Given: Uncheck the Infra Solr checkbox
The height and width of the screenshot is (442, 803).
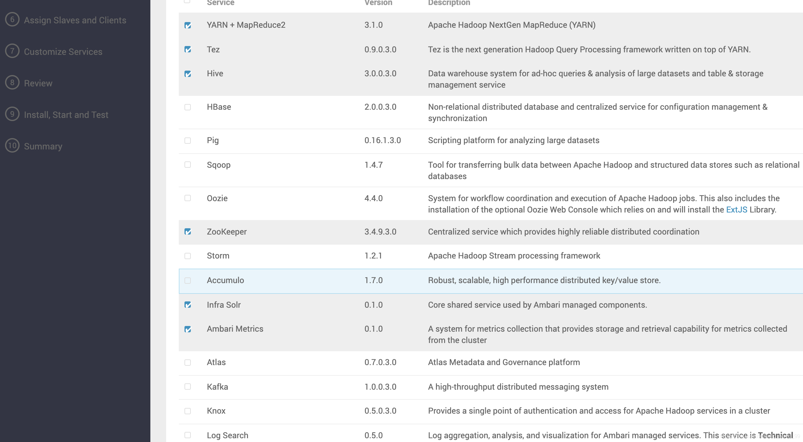Looking at the screenshot, I should [188, 305].
